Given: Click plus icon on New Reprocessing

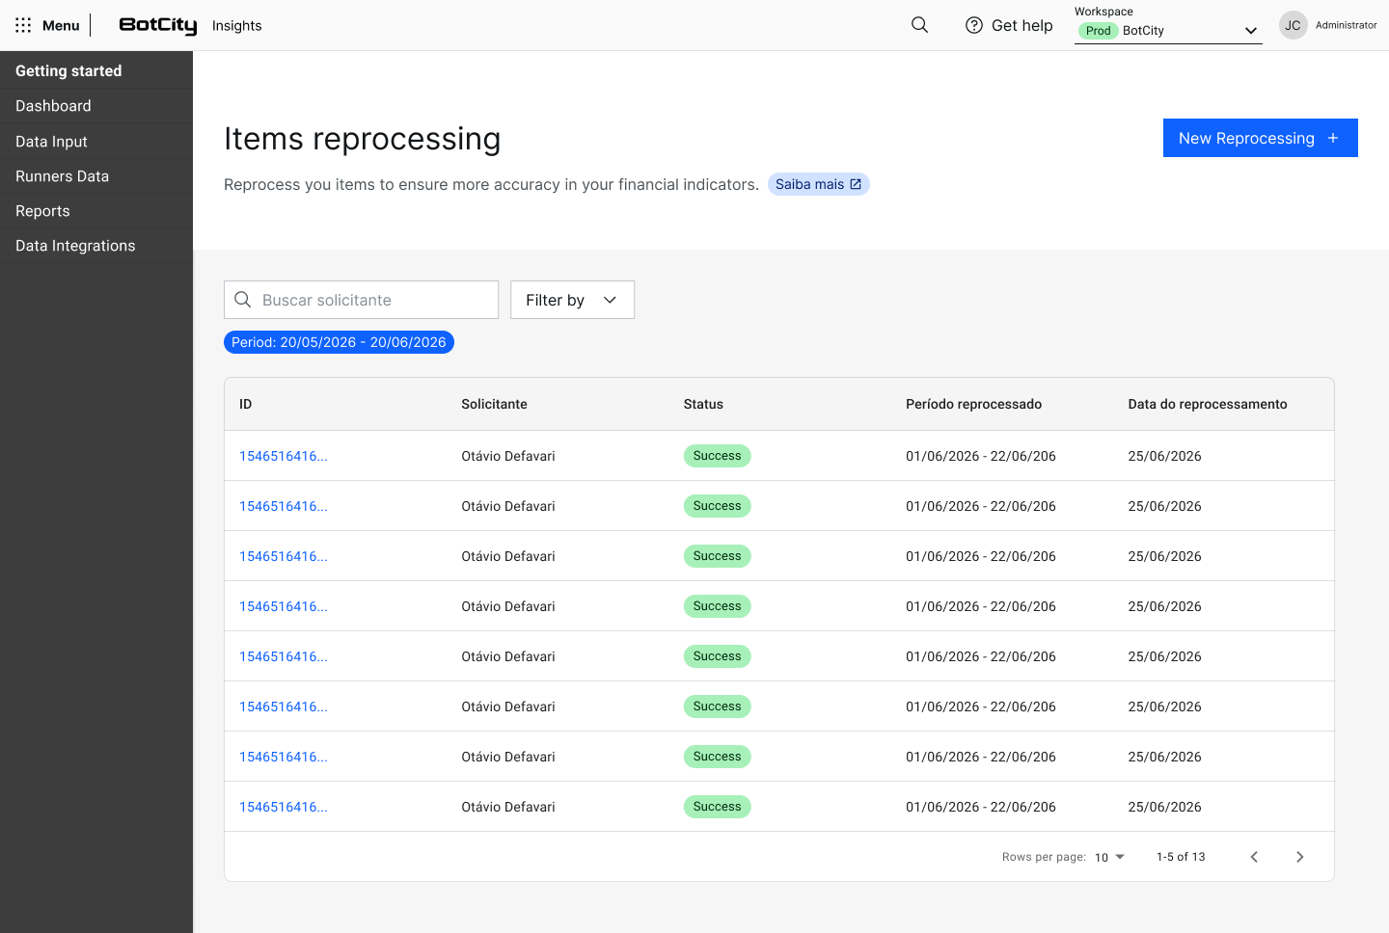Looking at the screenshot, I should [x=1333, y=138].
